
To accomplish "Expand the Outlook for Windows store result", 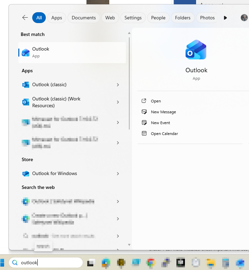I will pos(118,174).
